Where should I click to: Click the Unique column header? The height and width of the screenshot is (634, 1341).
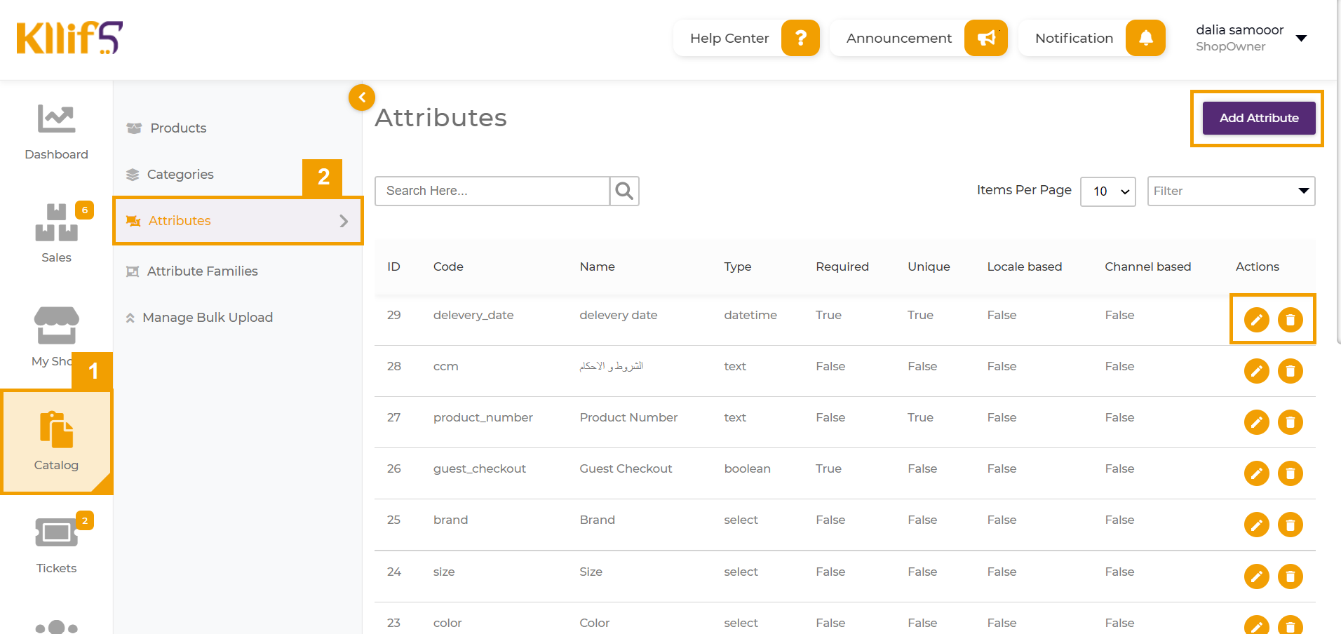(x=929, y=267)
